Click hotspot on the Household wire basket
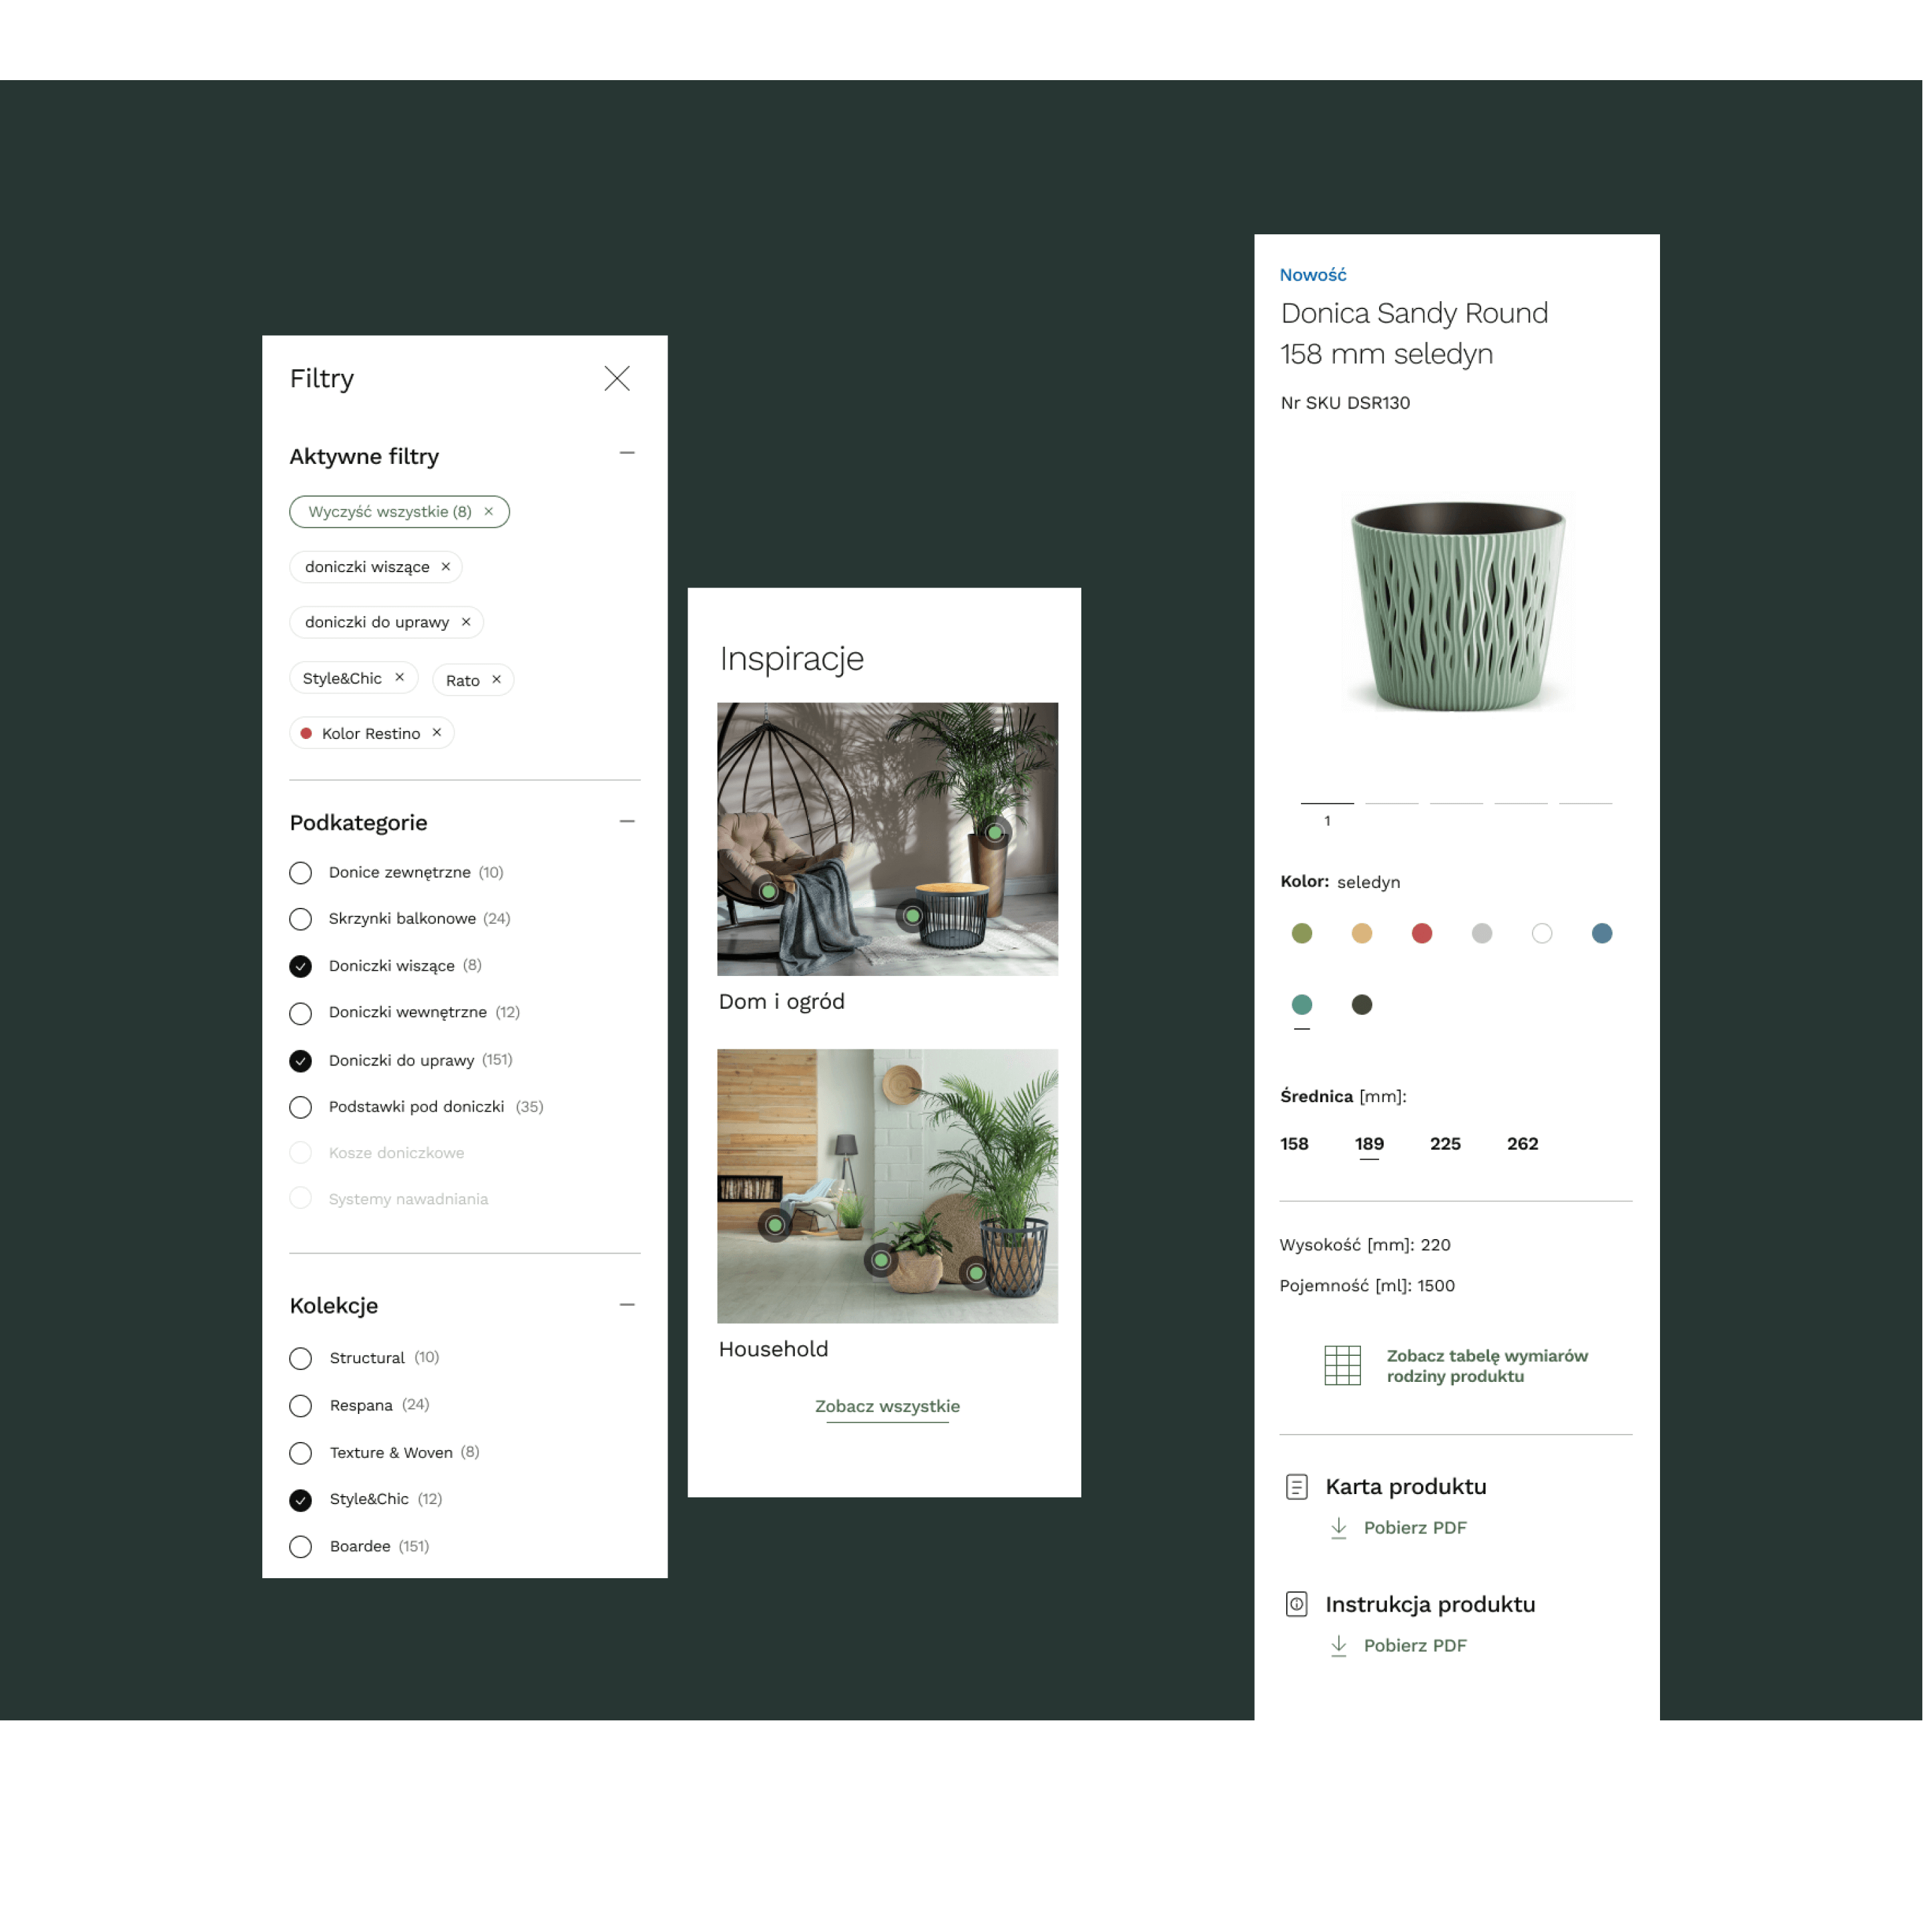1923x1932 pixels. click(975, 1273)
